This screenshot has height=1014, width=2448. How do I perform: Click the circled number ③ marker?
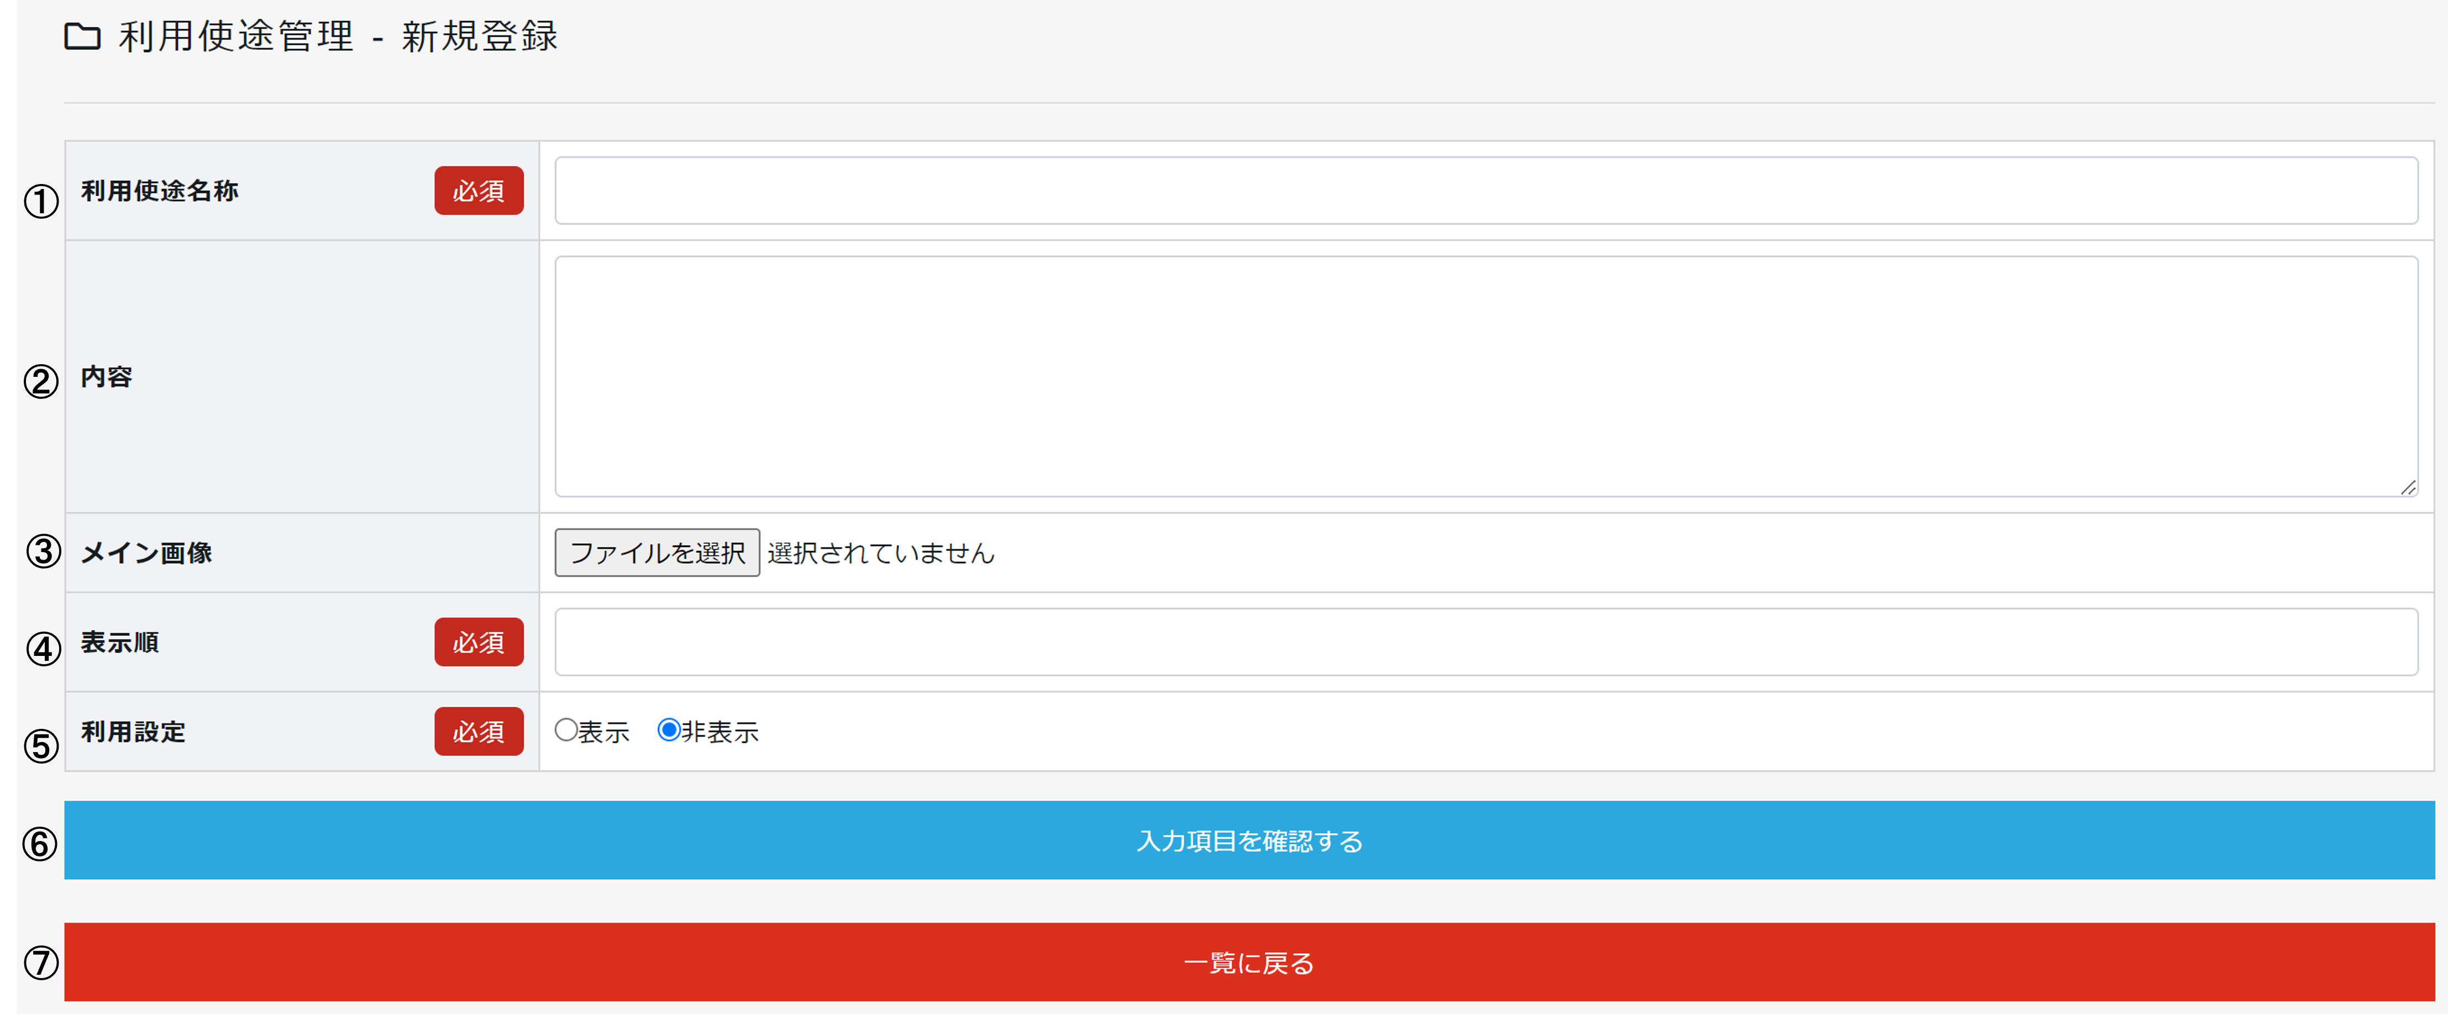tap(43, 551)
